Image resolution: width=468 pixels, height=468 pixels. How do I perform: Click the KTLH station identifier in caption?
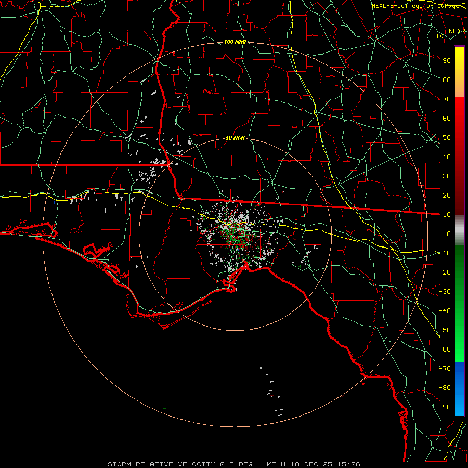pos(276,464)
